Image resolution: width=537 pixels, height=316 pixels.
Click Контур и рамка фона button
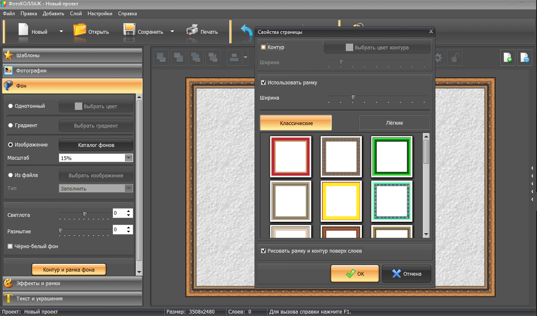[69, 270]
